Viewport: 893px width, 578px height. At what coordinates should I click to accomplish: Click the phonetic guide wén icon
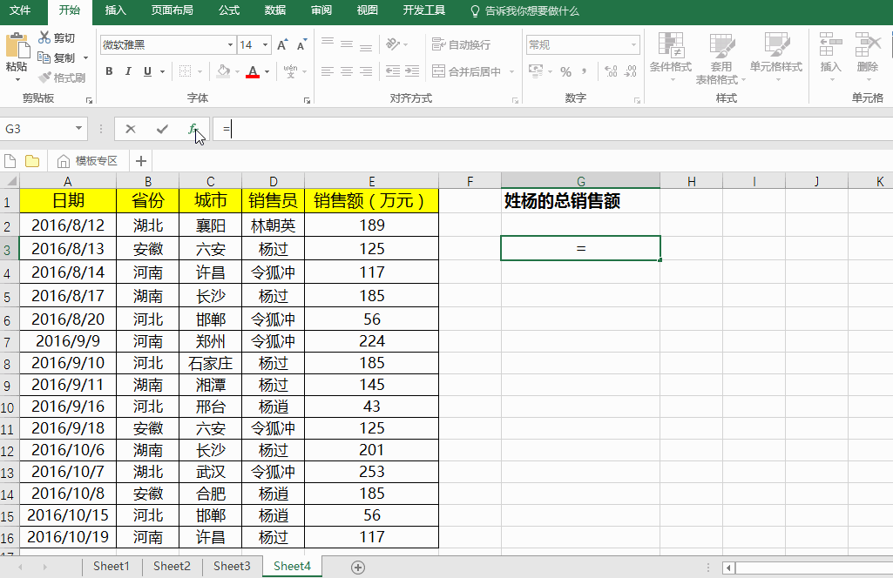pyautogui.click(x=290, y=71)
